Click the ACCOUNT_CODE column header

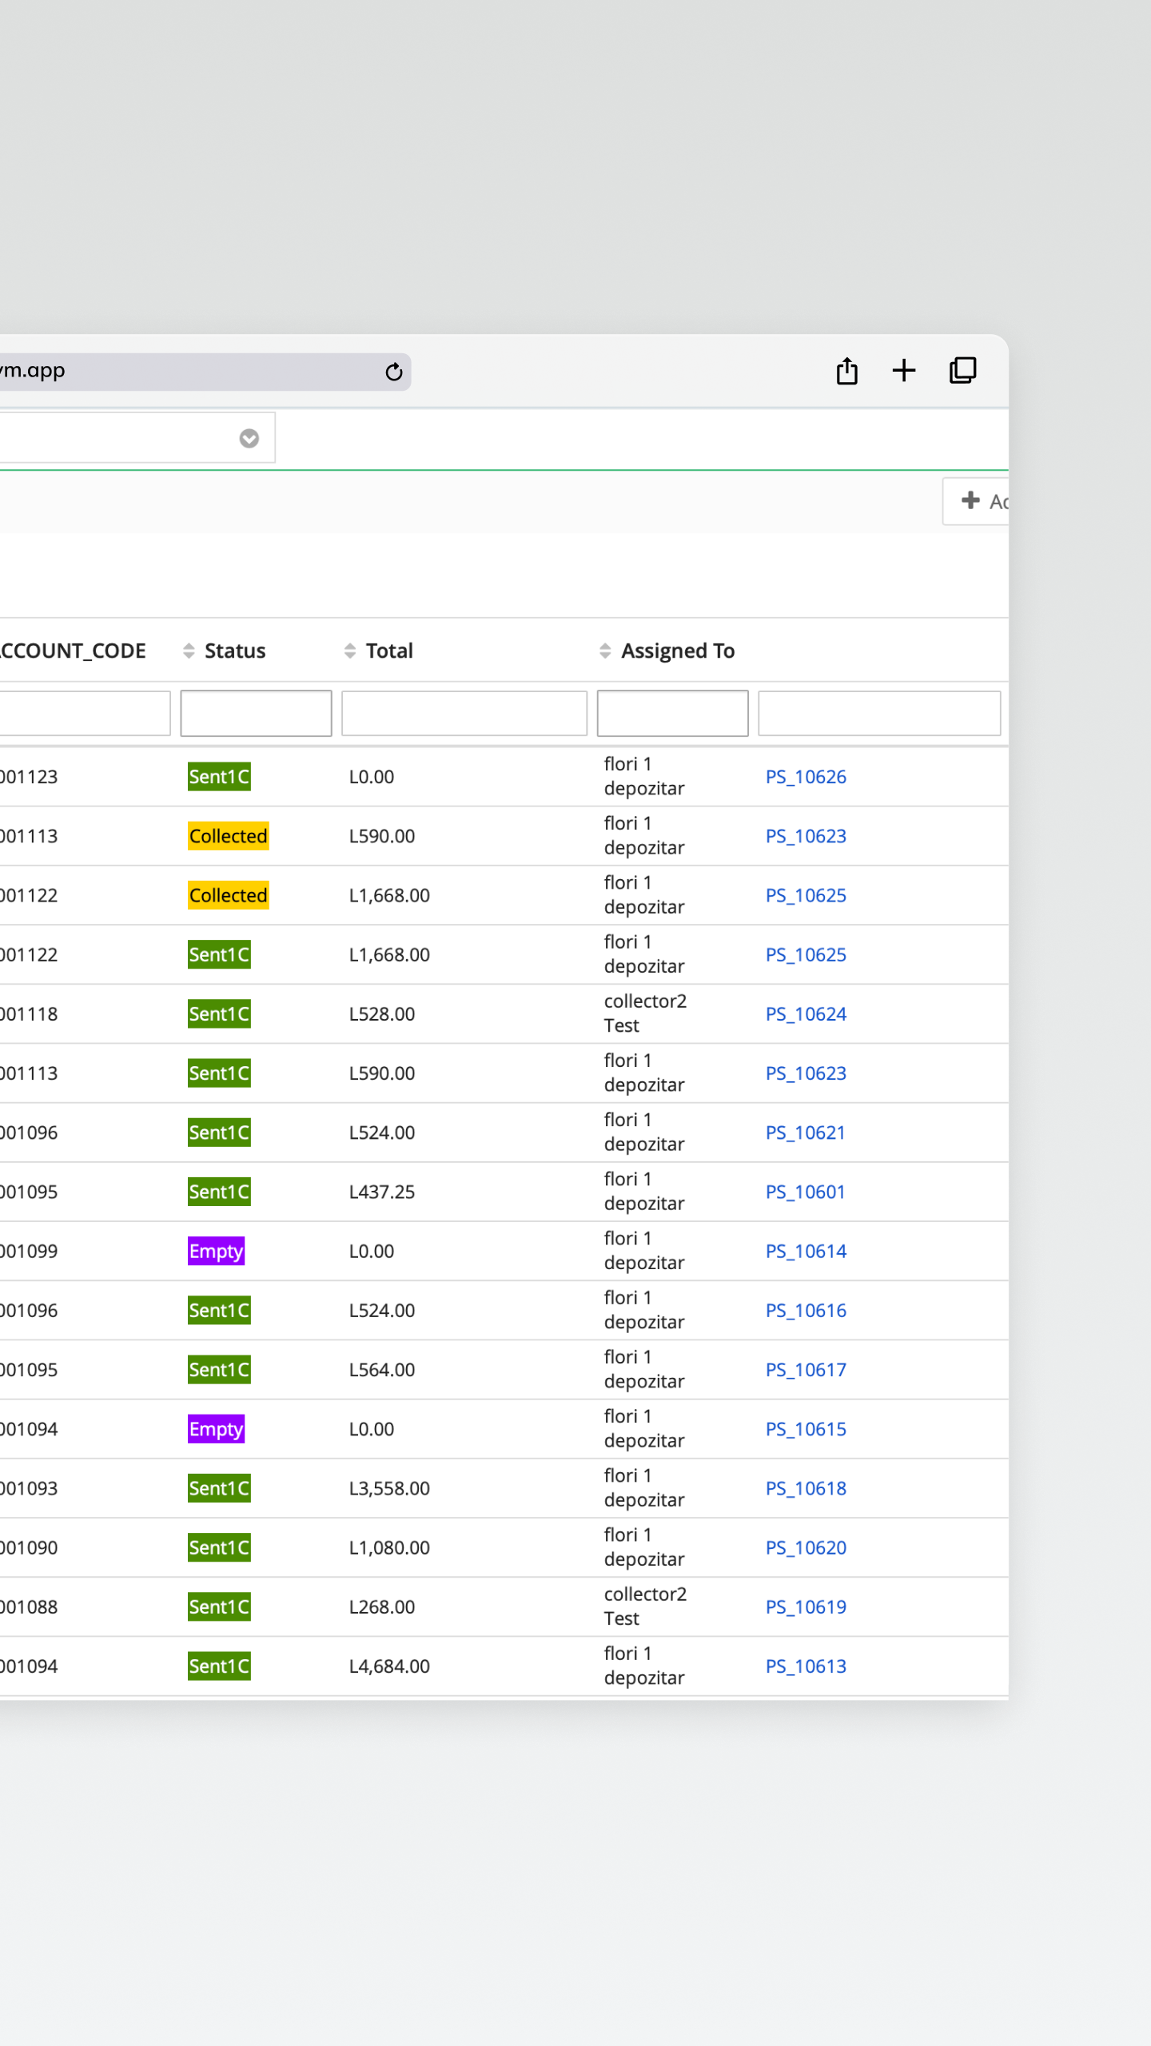tap(74, 651)
